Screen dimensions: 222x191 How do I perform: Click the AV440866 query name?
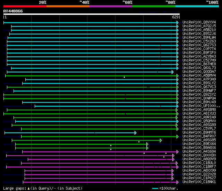click(13, 11)
